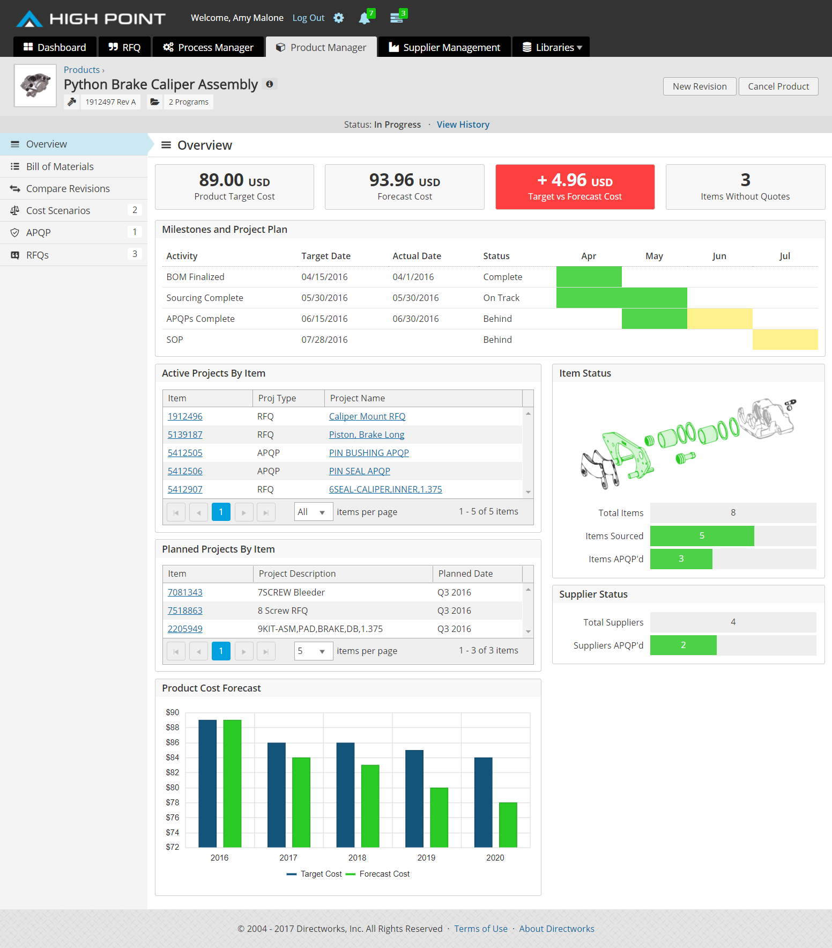Viewport: 832px width, 948px height.
Task: Open the Libraries dropdown menu
Action: pyautogui.click(x=551, y=47)
